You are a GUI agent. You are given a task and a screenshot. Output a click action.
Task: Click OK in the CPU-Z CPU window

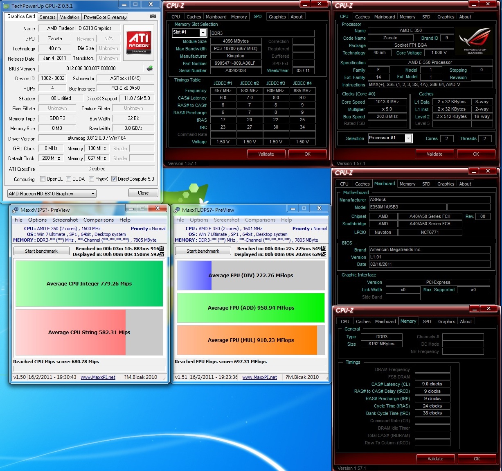click(x=476, y=154)
